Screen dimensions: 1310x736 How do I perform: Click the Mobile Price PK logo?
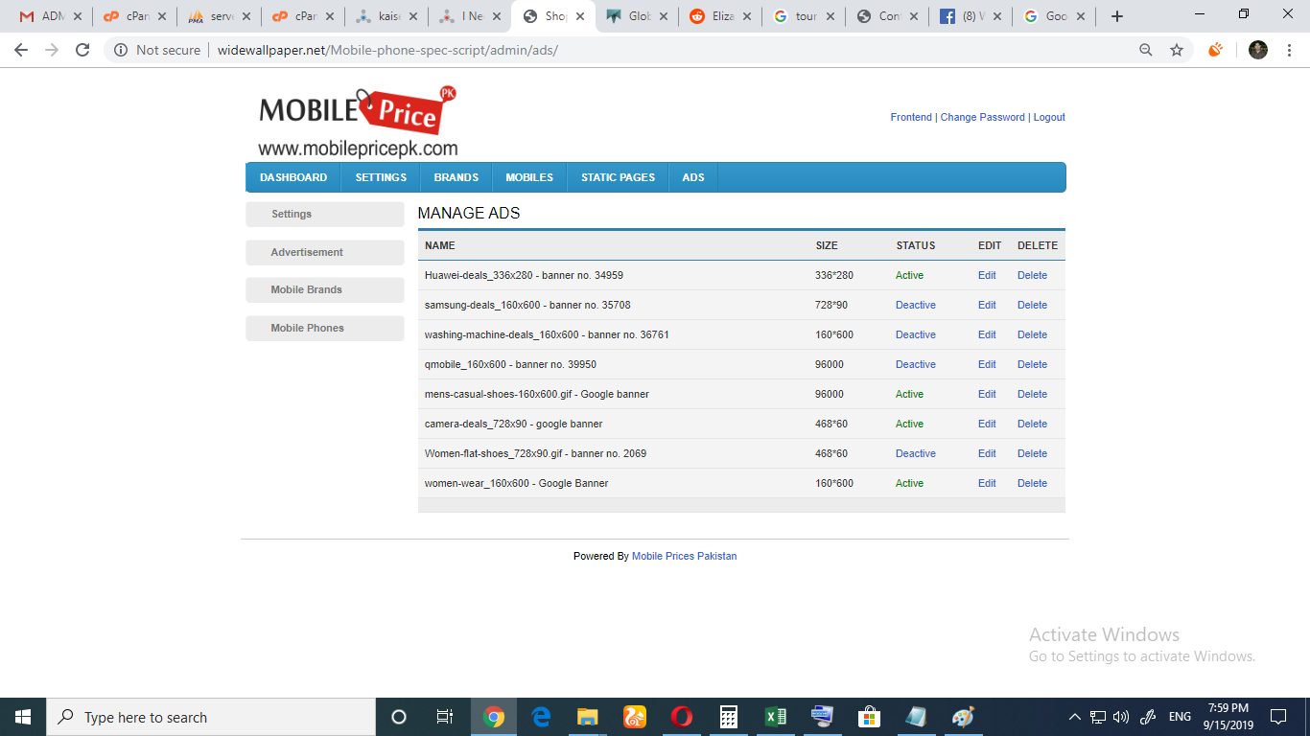tap(358, 123)
